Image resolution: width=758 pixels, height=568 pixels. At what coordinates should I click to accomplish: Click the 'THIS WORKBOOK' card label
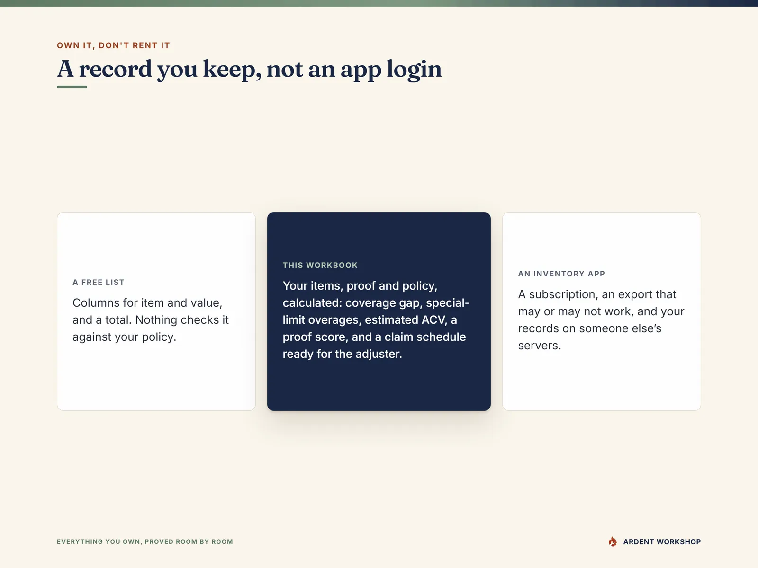320,265
